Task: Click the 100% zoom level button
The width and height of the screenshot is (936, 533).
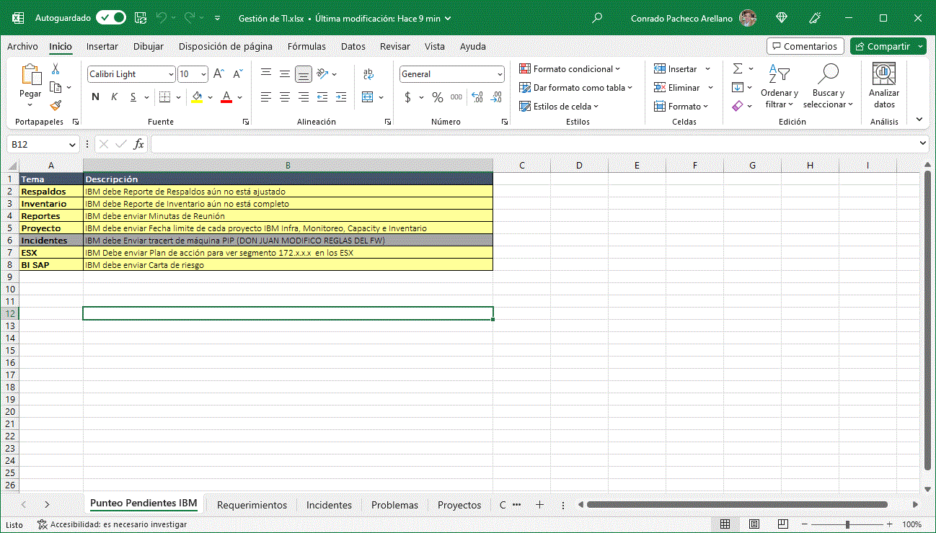Action: pyautogui.click(x=912, y=524)
